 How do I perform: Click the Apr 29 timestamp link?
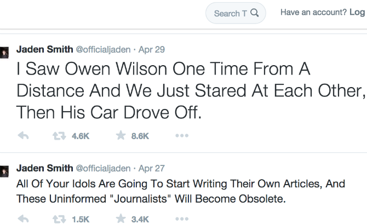(x=151, y=49)
